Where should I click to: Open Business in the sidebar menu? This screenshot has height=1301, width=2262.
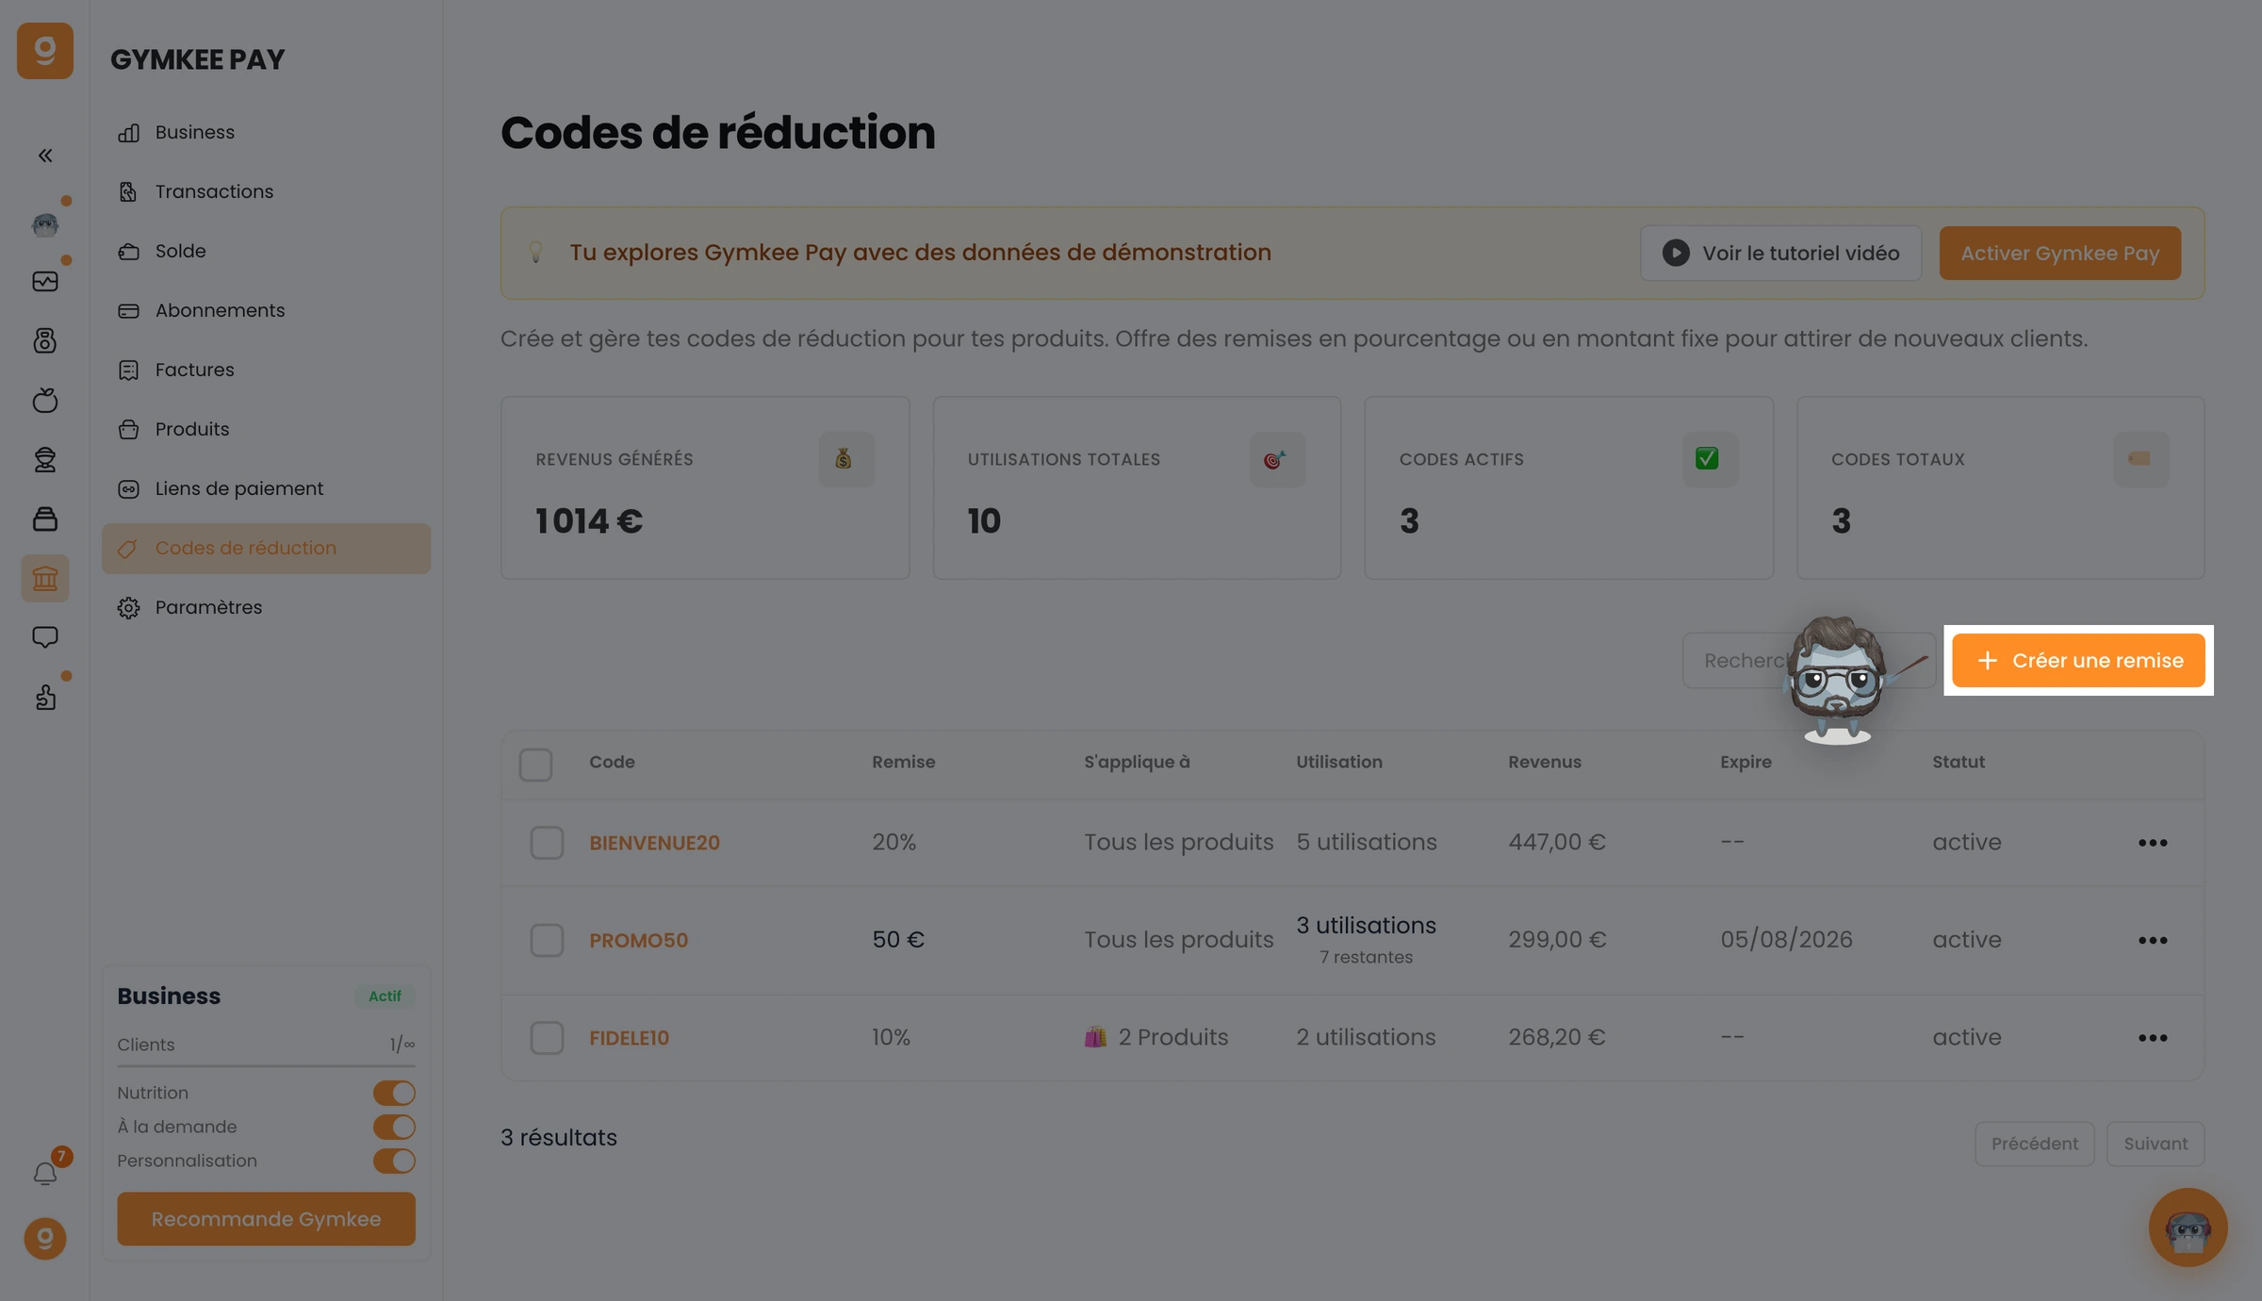coord(267,133)
